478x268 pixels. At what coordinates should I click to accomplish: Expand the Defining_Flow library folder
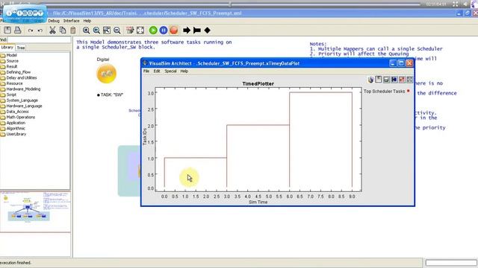pos(19,72)
